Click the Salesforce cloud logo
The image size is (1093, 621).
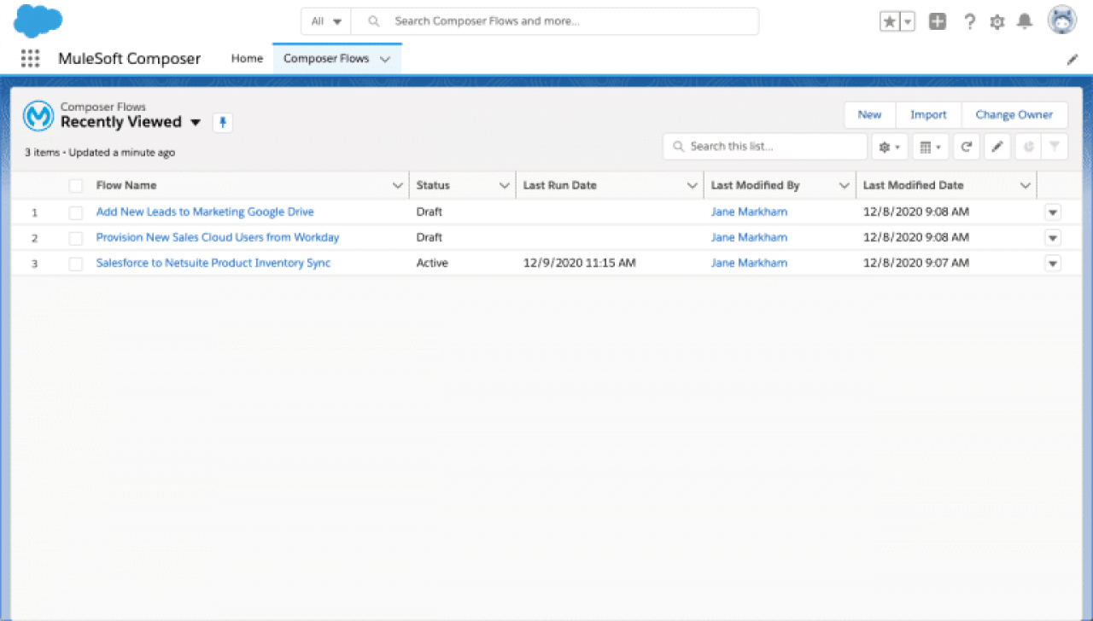pyautogui.click(x=38, y=20)
